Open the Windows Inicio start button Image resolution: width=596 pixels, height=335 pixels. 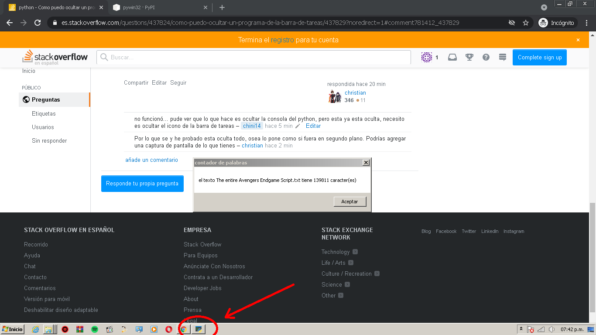(13, 329)
